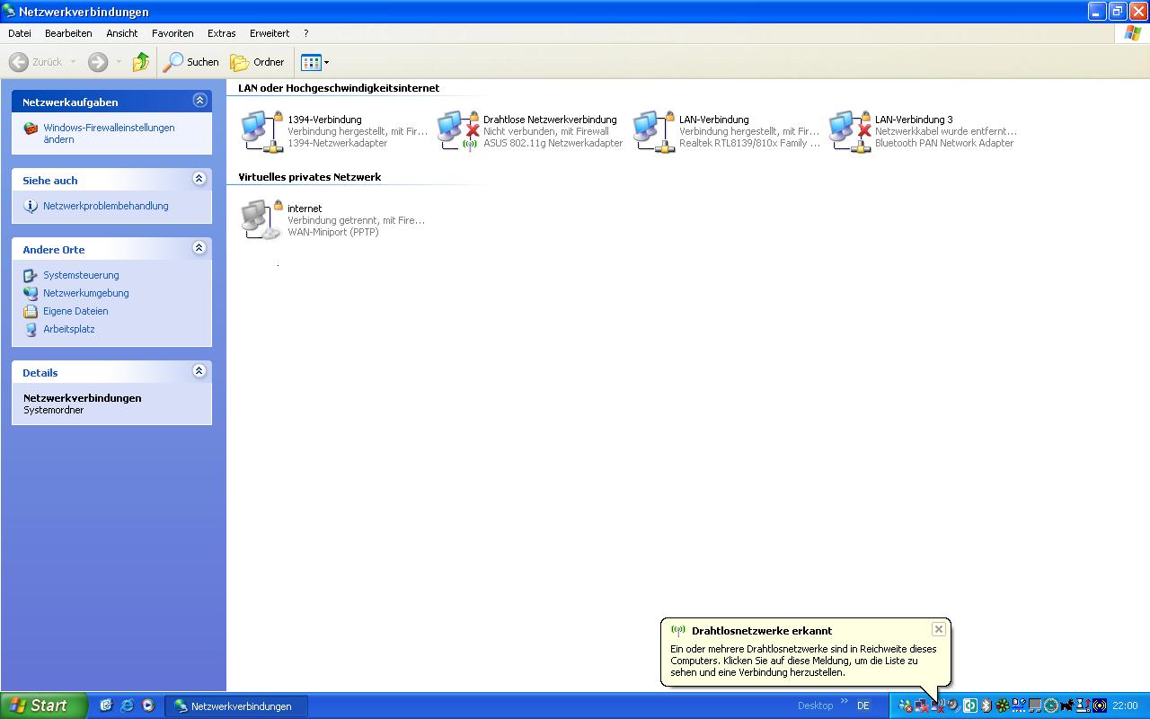
Task: Open the Ansicht menu
Action: pos(122,33)
